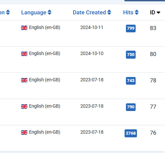Image resolution: width=165 pixels, height=153 pixels.
Task: Click the 2768 hits badge
Action: 131,133
